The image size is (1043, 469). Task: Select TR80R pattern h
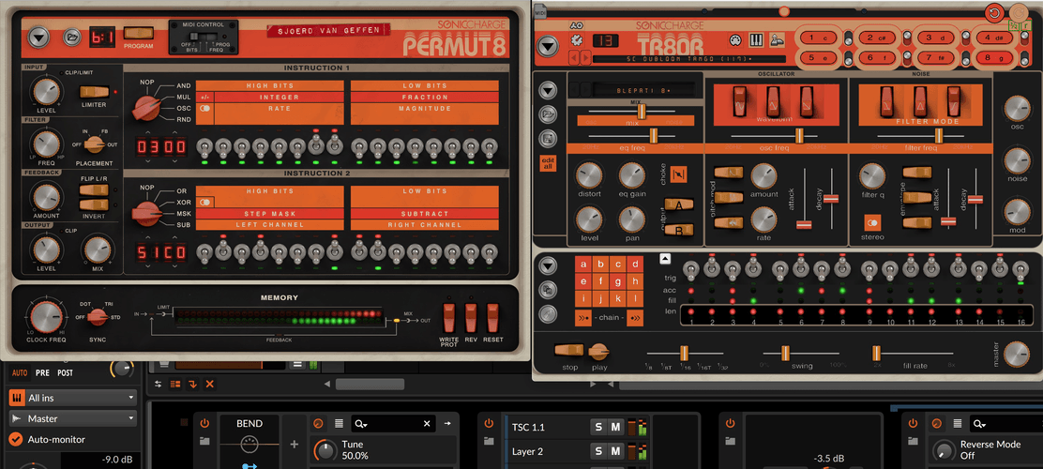pyautogui.click(x=635, y=280)
